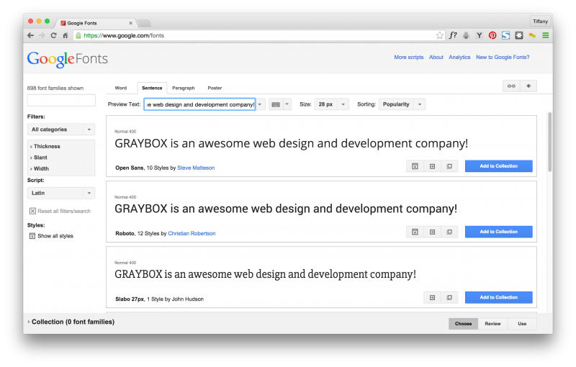Screen dimensions: 576x367
Task: Expand the Thickness filter
Action: [47, 146]
